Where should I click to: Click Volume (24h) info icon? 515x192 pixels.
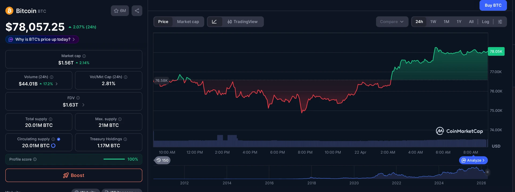(x=51, y=77)
